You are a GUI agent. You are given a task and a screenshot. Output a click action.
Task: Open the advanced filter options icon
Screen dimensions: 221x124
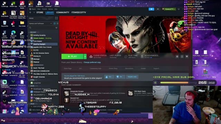coord(56,28)
